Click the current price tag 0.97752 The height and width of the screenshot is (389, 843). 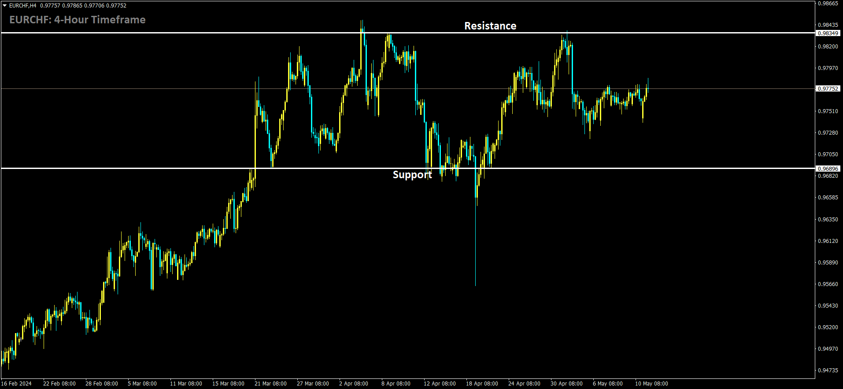click(x=828, y=88)
